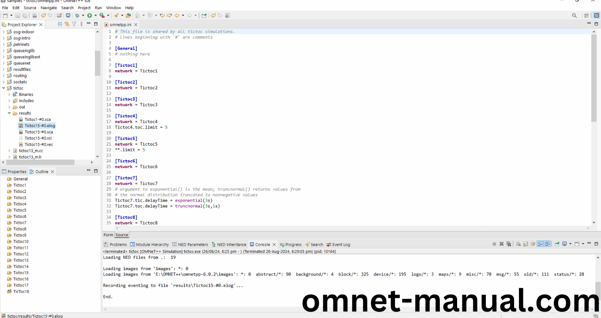Viewport: 601px width, 318px height.
Task: Open the Navigate menu
Action: pyautogui.click(x=49, y=8)
